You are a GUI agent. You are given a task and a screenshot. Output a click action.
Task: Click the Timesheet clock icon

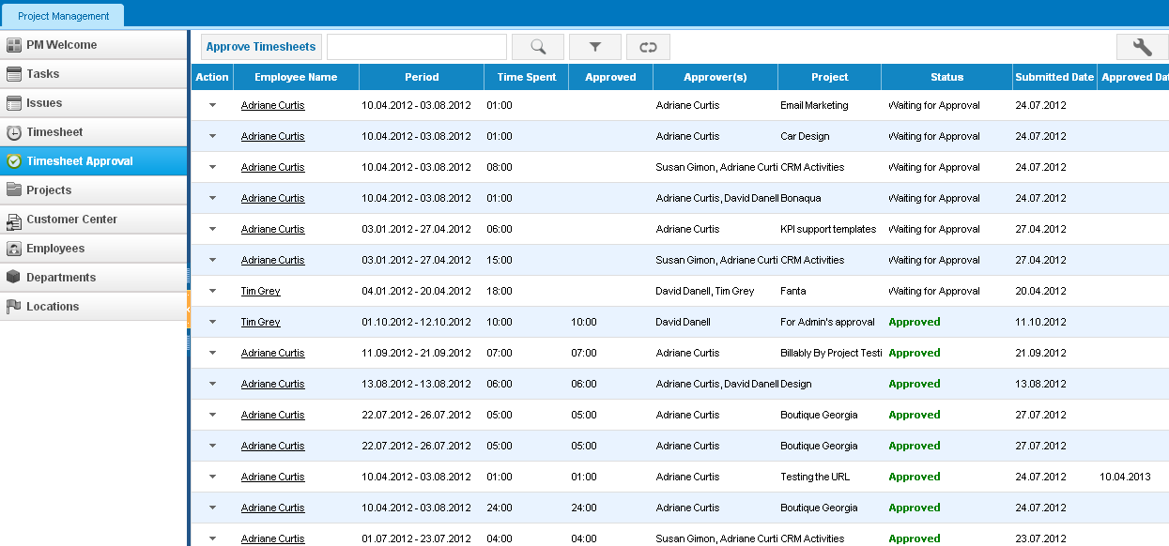(14, 132)
